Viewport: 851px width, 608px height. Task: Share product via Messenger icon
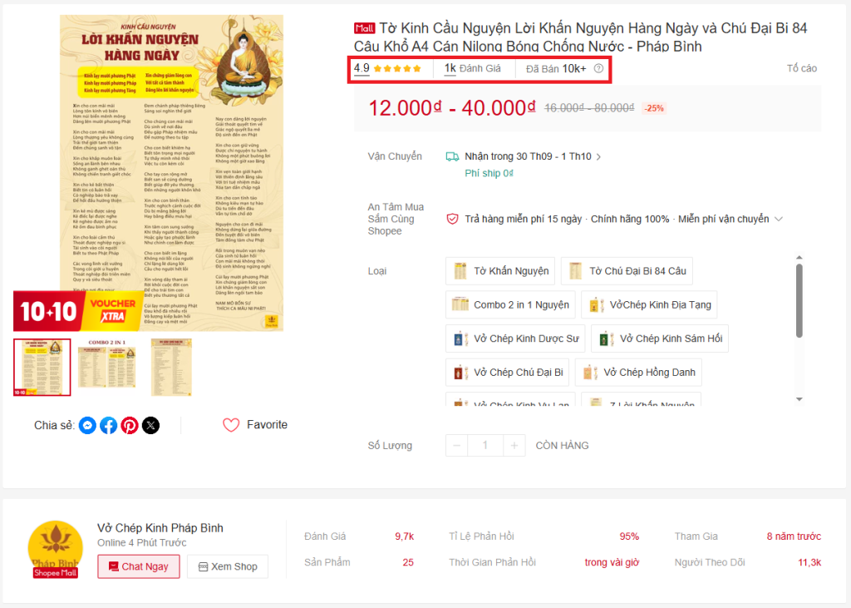pyautogui.click(x=87, y=426)
